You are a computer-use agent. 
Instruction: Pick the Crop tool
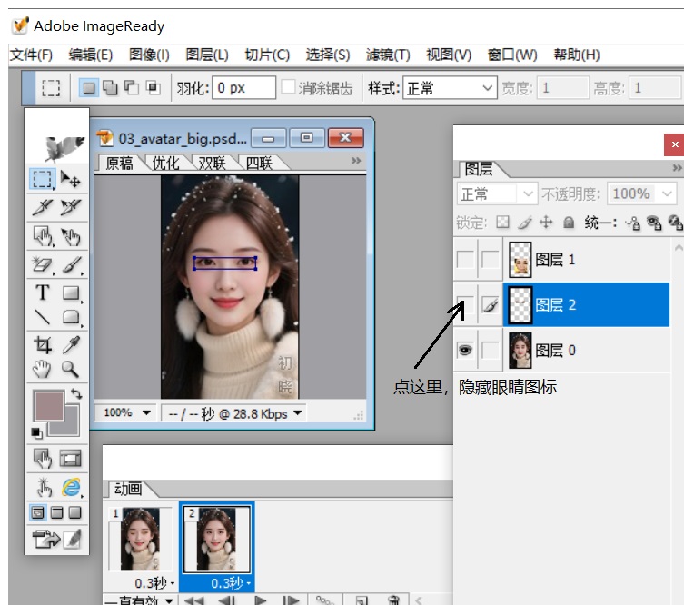[x=42, y=344]
